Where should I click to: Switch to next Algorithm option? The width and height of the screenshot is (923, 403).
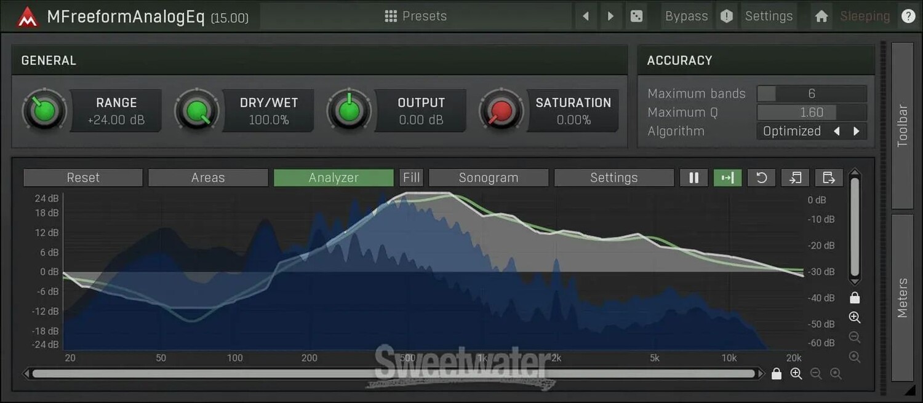[x=856, y=131]
